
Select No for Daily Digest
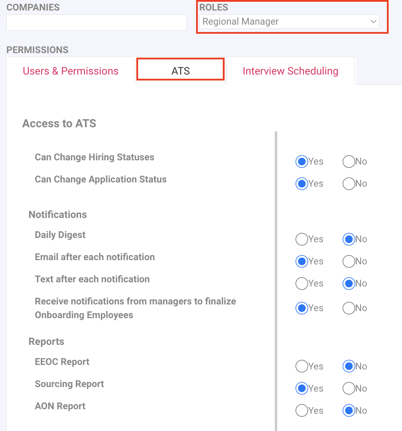pos(349,239)
